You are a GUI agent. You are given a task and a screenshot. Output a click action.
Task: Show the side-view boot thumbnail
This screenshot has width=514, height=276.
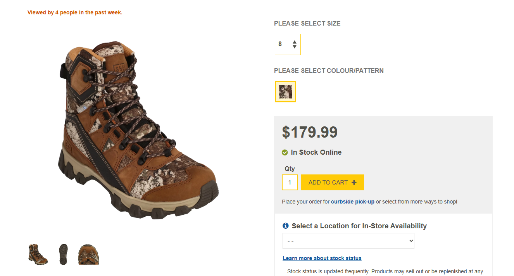tap(38, 254)
